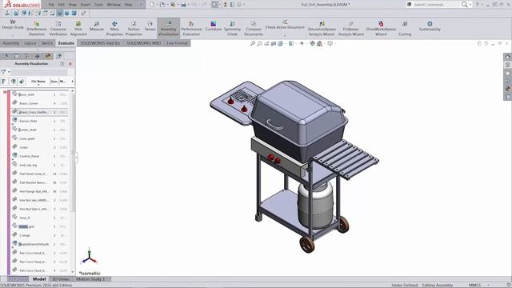The image size is (512, 288).
Task: Close the Assembly Visualization panel
Action: (70, 64)
